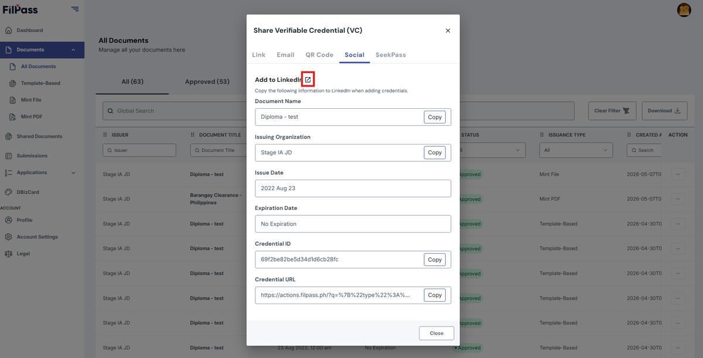Copy the Issuing Organization value

435,153
